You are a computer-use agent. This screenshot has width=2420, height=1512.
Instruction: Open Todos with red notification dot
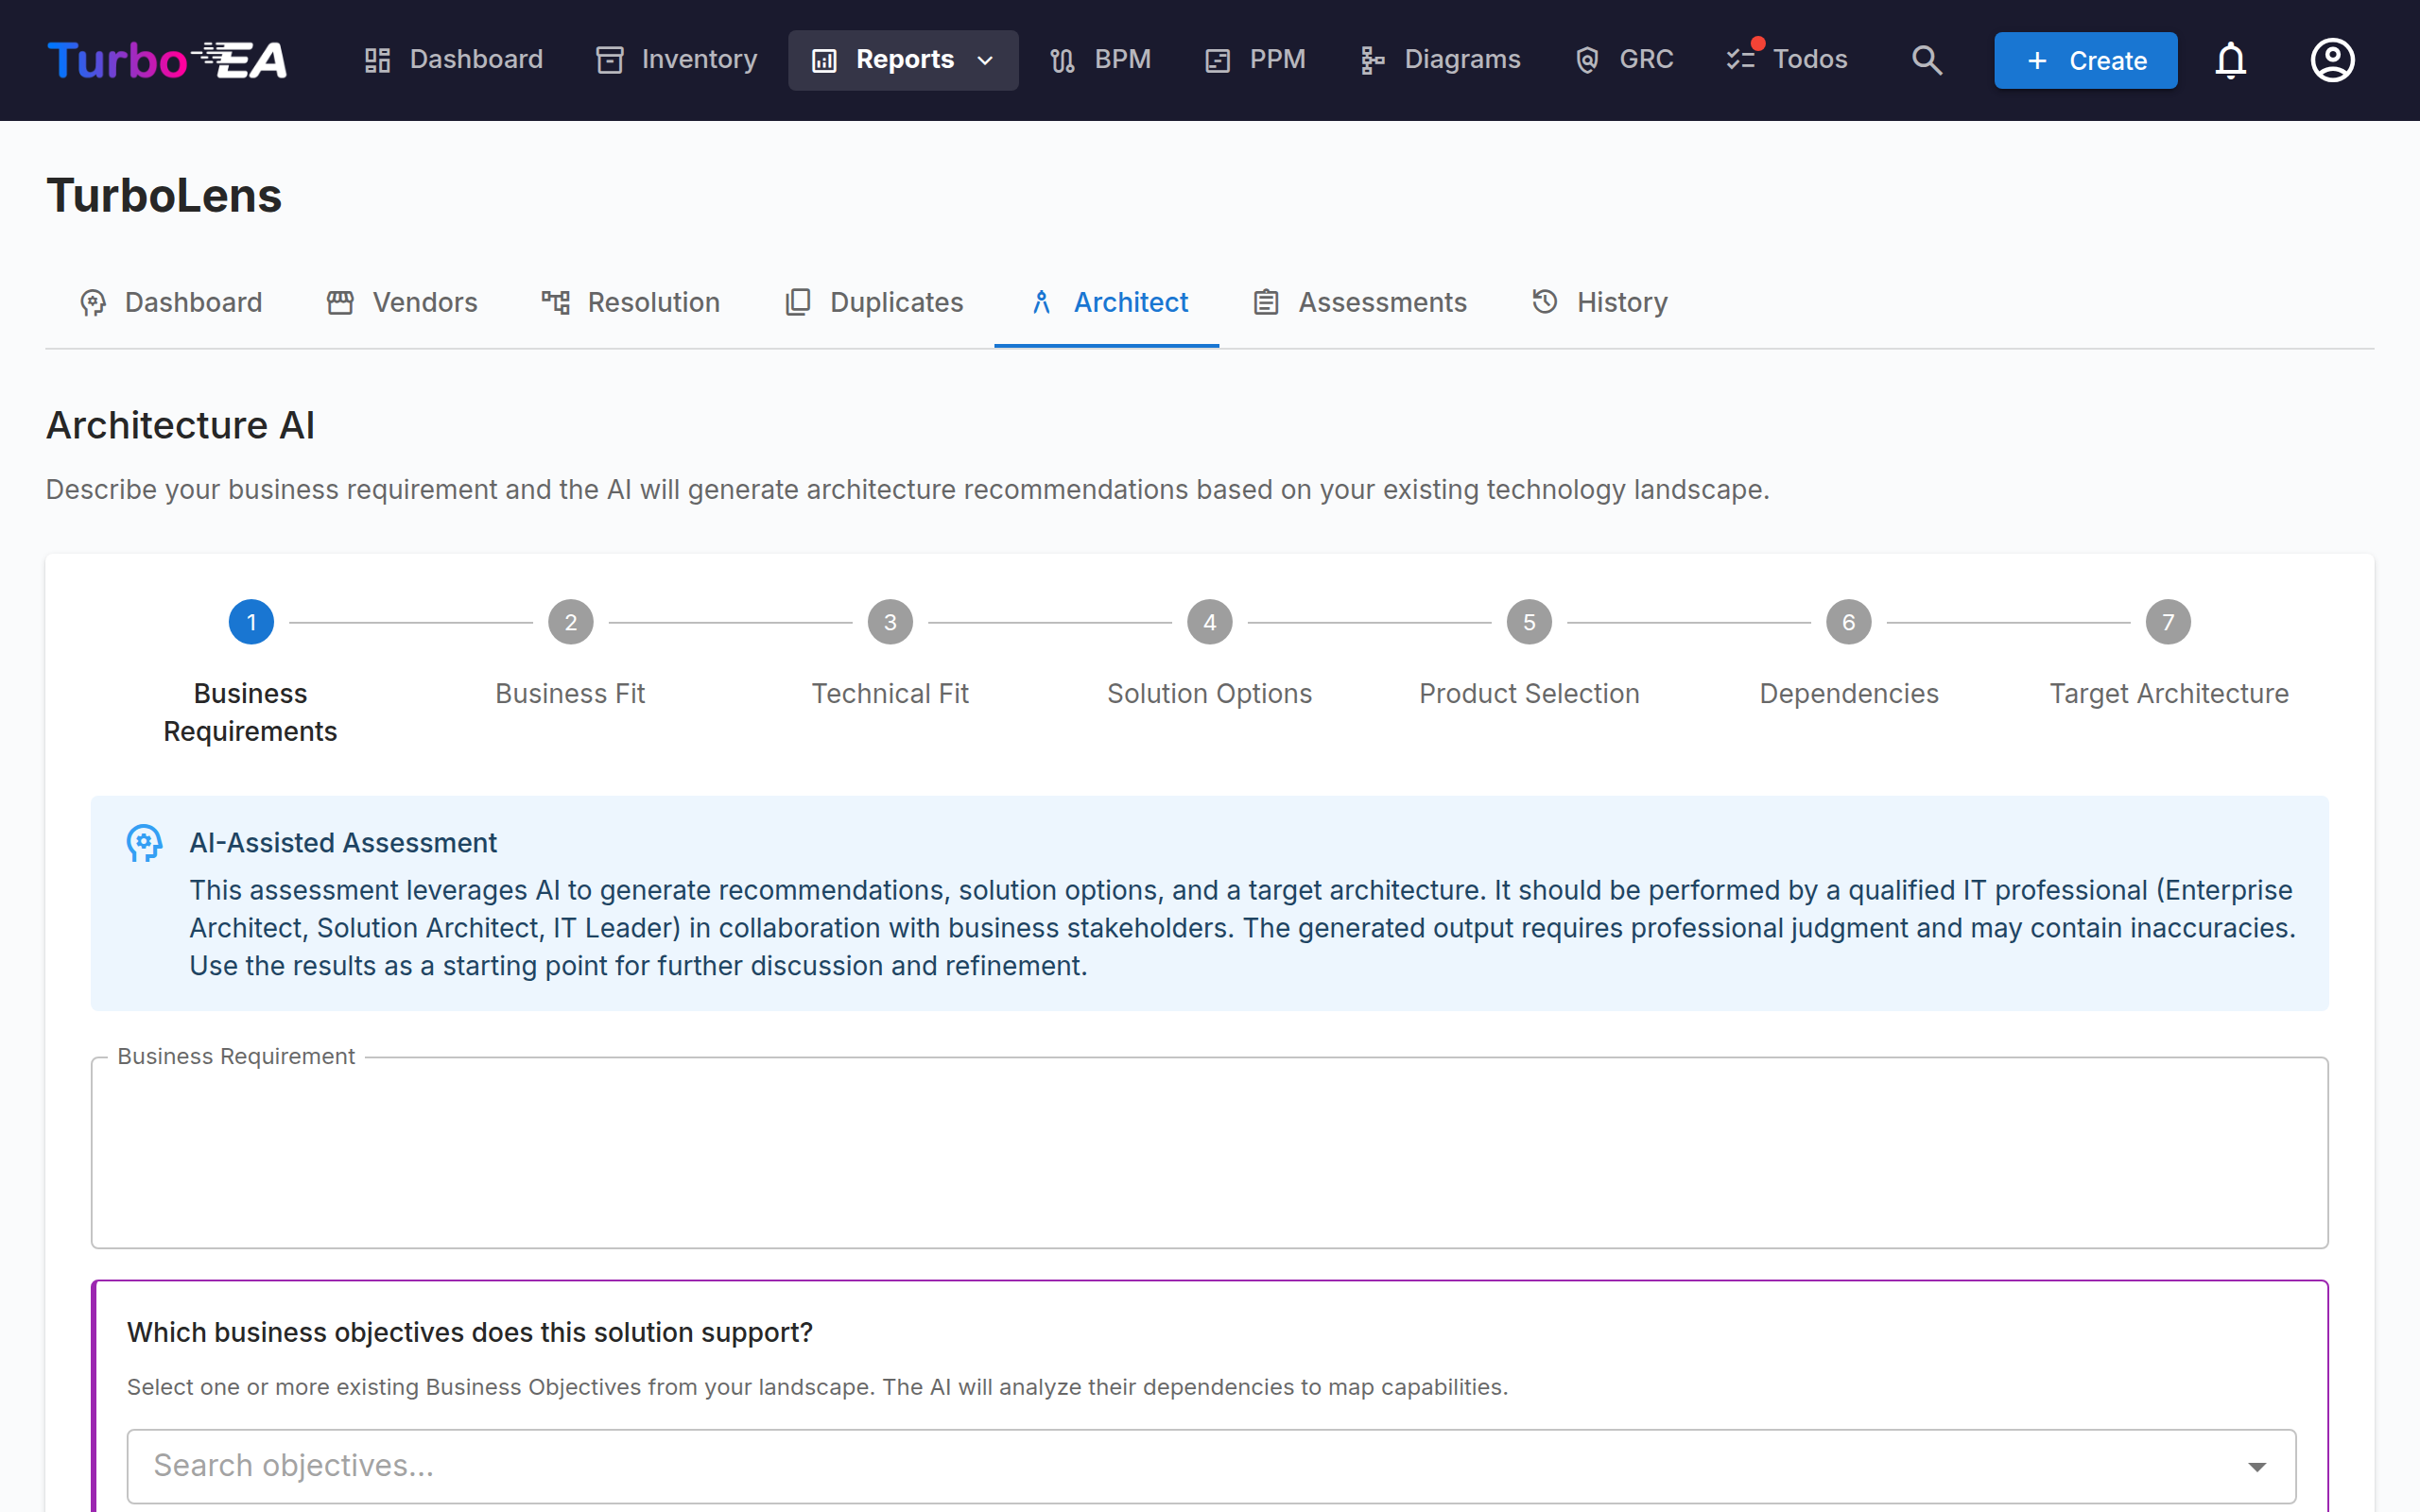coord(1786,60)
